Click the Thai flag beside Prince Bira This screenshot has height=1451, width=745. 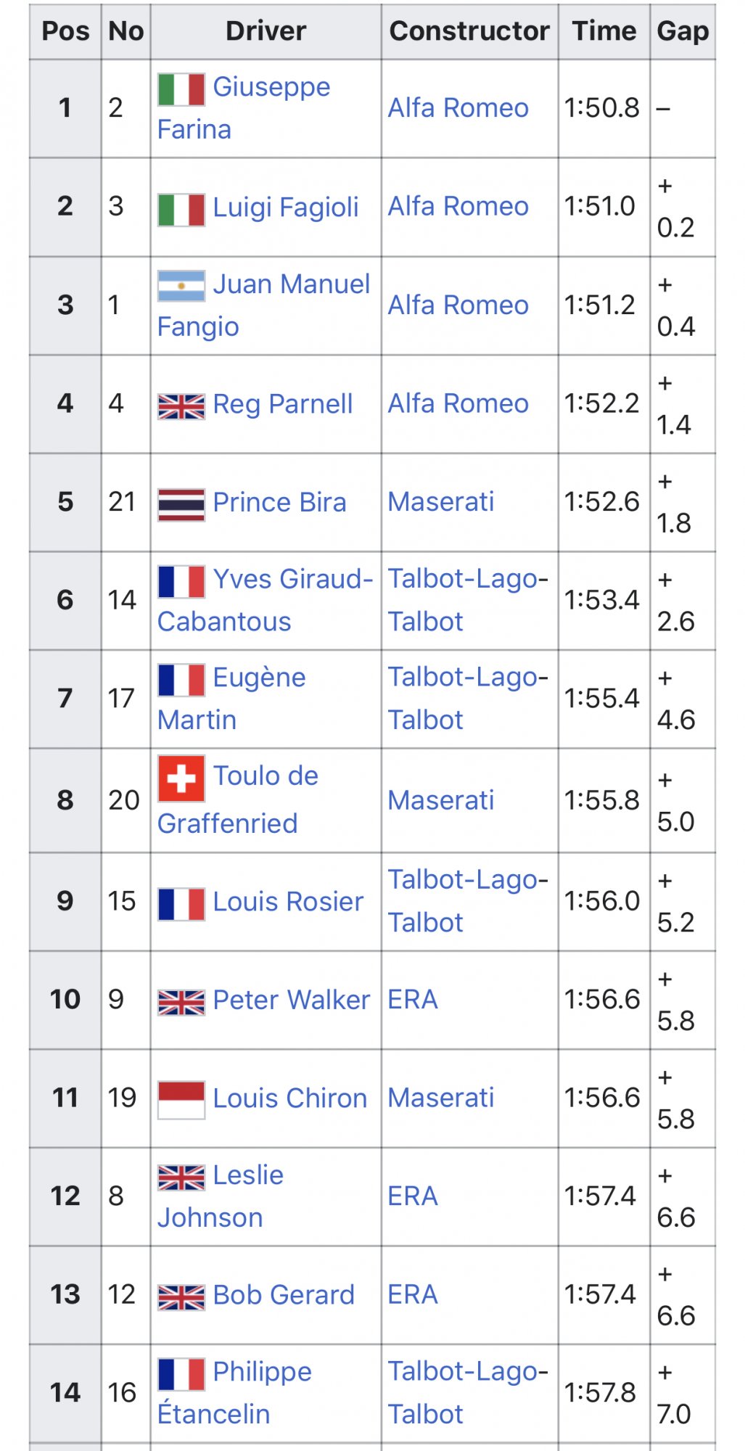pos(181,505)
